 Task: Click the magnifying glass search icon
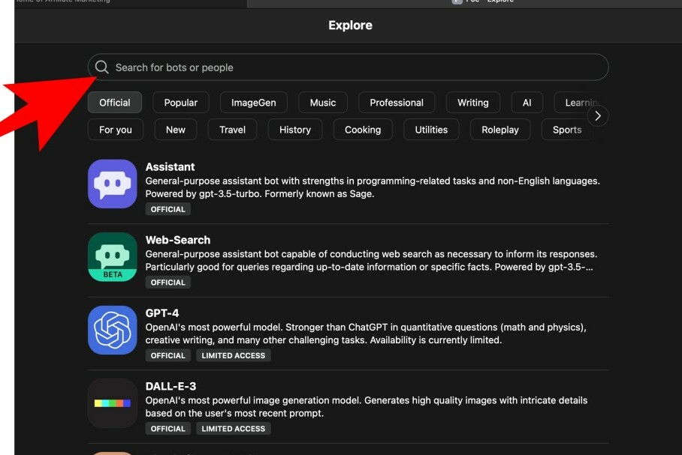(x=102, y=67)
